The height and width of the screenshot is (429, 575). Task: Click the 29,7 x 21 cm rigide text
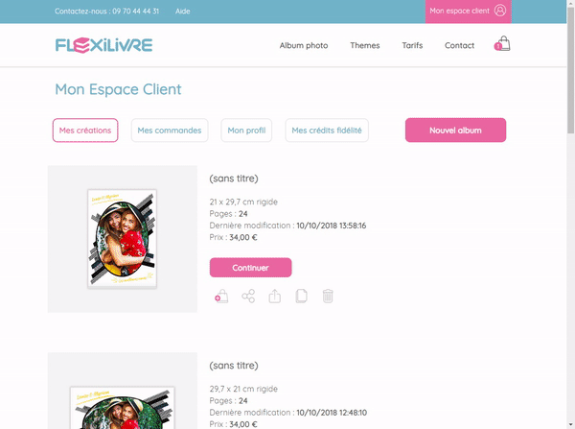pyautogui.click(x=243, y=389)
